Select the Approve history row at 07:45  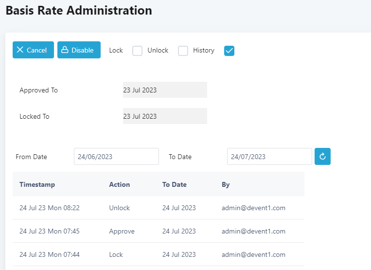159,231
